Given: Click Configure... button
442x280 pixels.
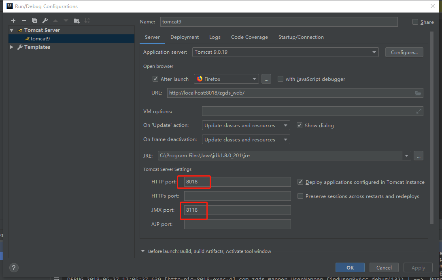Looking at the screenshot, I should click(404, 53).
